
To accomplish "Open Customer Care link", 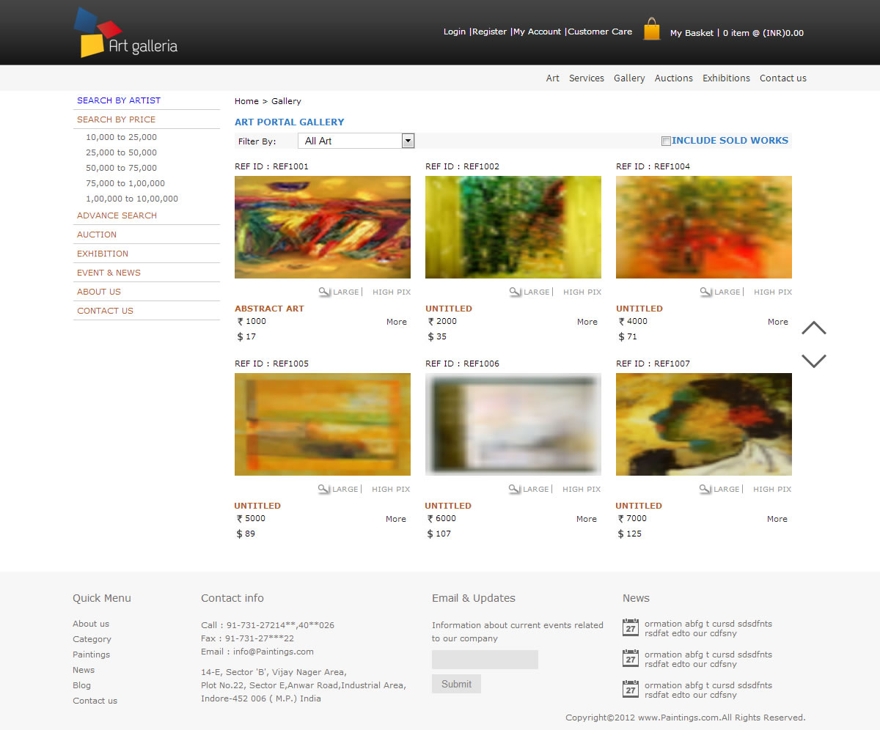I will [x=600, y=32].
